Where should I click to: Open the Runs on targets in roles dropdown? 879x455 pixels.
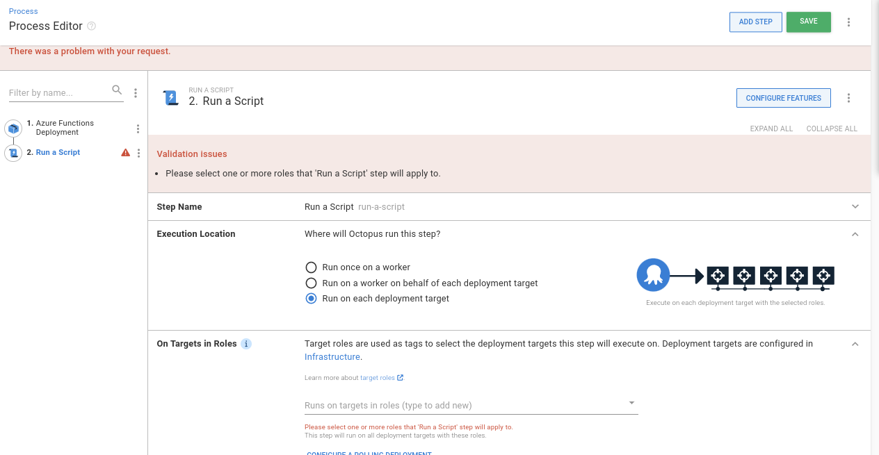coord(631,402)
